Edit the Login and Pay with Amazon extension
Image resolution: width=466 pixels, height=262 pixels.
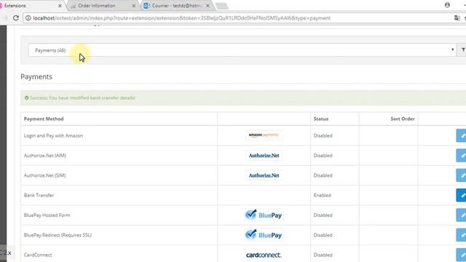pyautogui.click(x=461, y=136)
